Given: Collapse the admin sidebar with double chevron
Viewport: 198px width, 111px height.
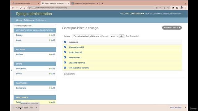Looking at the screenshot, I should [x=12, y=70].
